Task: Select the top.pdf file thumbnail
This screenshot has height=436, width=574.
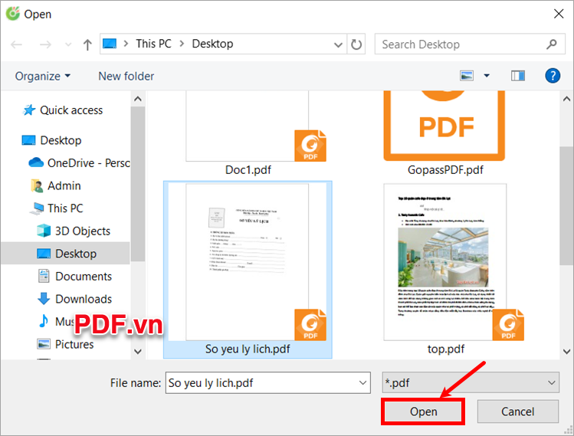Action: coord(445,263)
